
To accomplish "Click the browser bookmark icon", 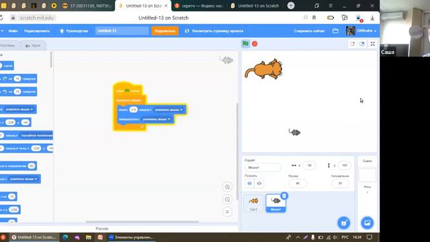I will [x=314, y=17].
